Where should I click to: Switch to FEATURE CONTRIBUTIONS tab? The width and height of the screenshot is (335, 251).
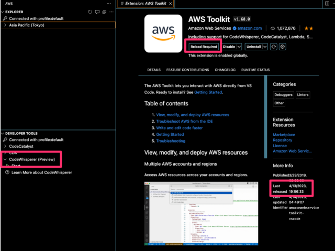(x=187, y=70)
